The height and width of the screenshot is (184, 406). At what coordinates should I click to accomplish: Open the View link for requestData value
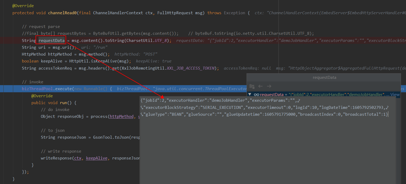point(395,94)
